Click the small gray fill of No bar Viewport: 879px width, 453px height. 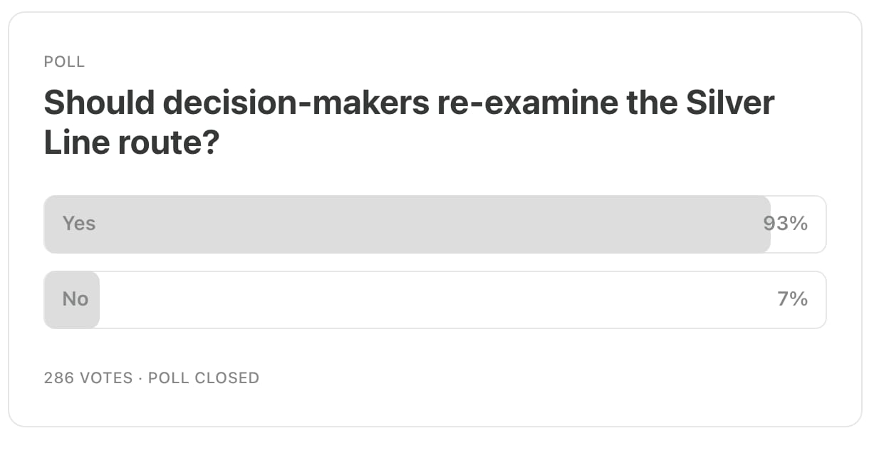click(x=72, y=300)
